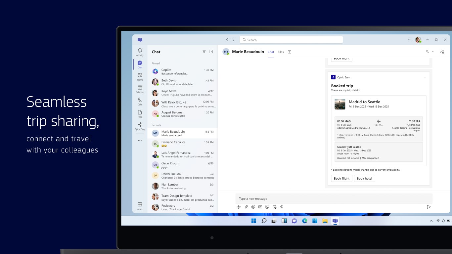Click the 06:00 MAD departure text
This screenshot has height=254, width=452.
(x=344, y=121)
